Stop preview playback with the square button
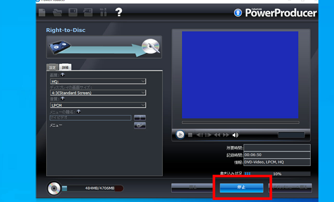 click(x=190, y=135)
